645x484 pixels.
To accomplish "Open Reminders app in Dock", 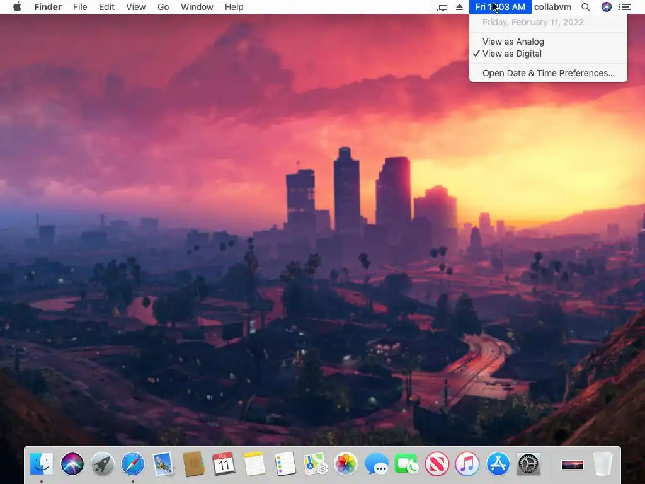I will click(x=285, y=464).
